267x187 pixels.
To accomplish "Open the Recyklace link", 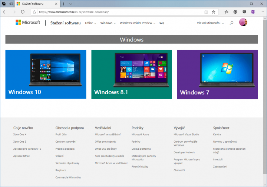I will tap(60, 170).
